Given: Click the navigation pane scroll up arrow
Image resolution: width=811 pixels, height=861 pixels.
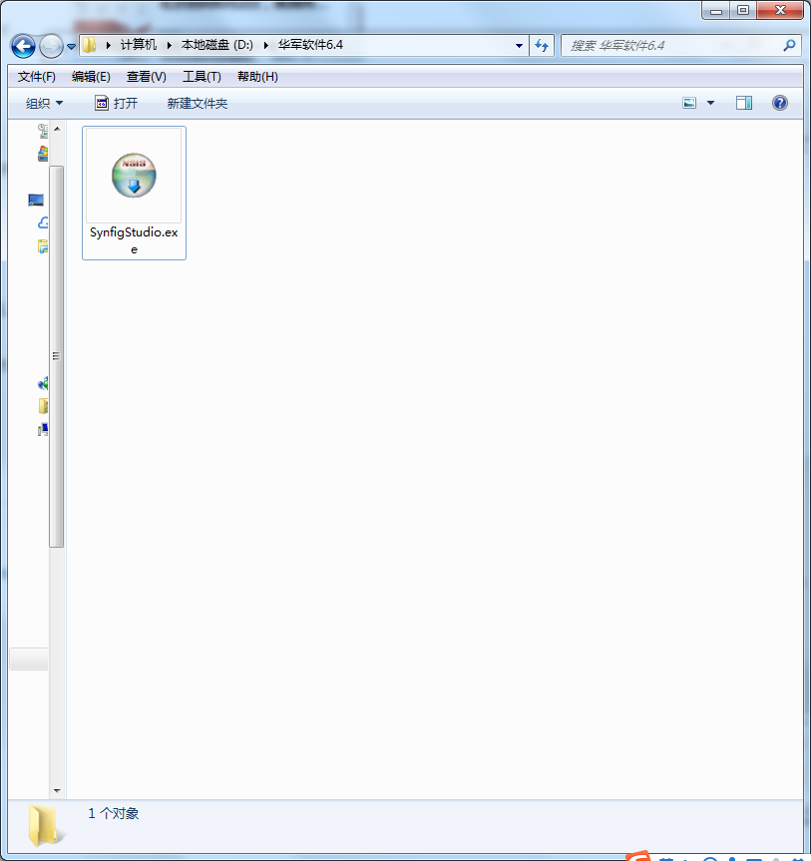Looking at the screenshot, I should 57,129.
